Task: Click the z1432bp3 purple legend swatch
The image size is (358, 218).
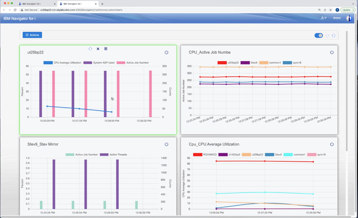Action: coord(223,154)
